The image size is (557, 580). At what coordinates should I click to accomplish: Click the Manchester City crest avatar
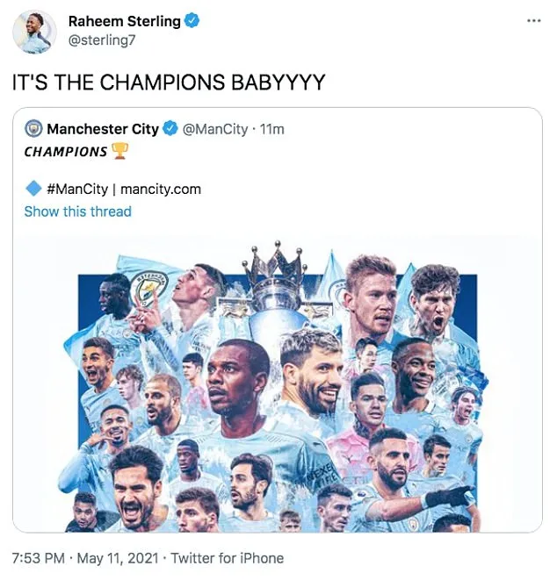(x=33, y=129)
